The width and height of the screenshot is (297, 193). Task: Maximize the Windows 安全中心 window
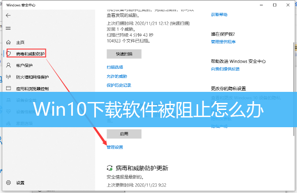pyautogui.click(x=274, y=4)
